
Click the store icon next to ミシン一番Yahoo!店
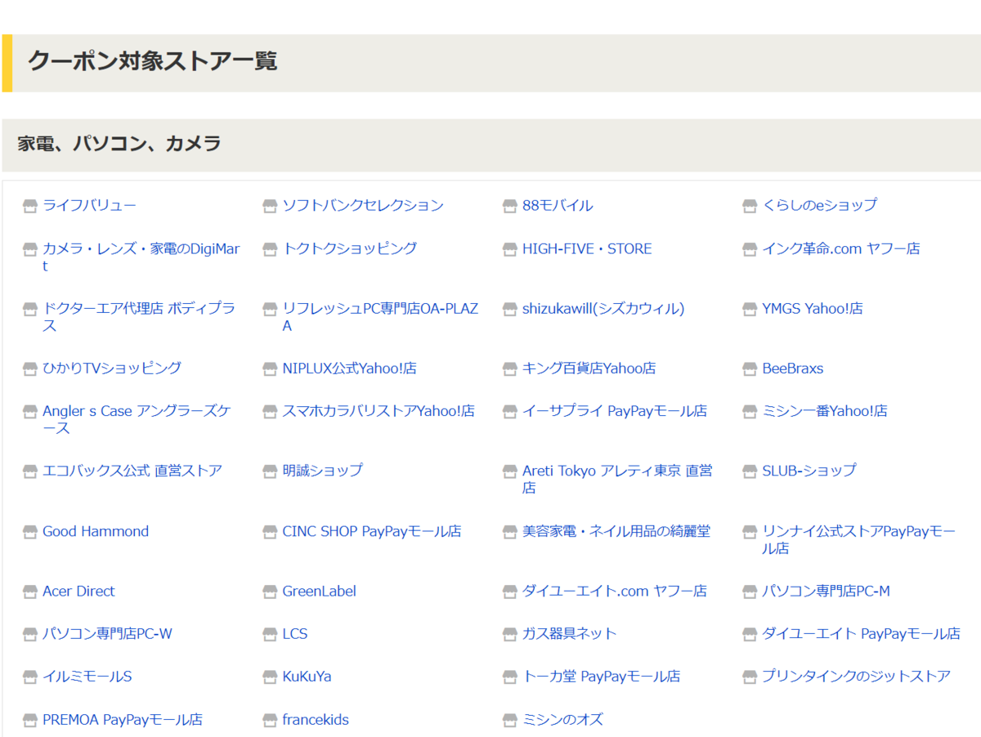coord(750,411)
